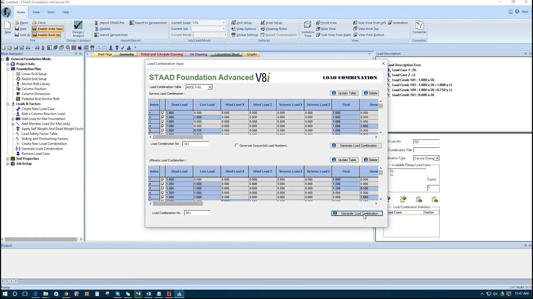Delete the Service Load Combination entries
533x299 pixels.
(x=370, y=93)
